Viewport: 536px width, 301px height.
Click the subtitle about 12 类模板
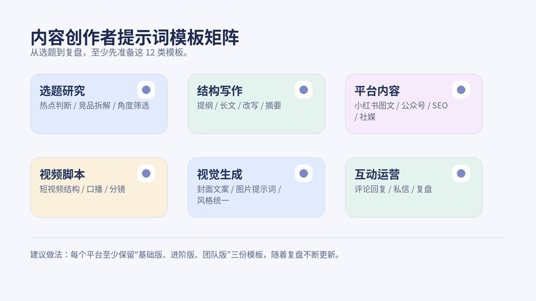tap(109, 52)
